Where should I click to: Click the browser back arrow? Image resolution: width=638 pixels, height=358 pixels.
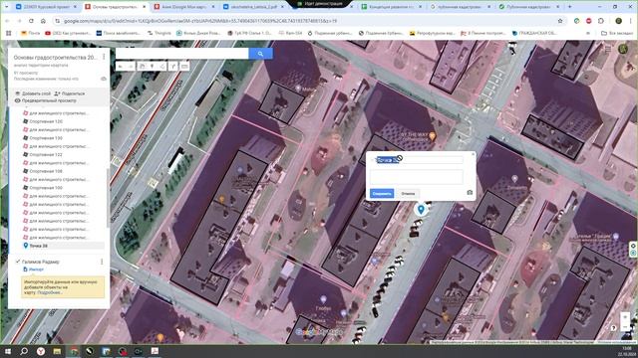pyautogui.click(x=7, y=21)
